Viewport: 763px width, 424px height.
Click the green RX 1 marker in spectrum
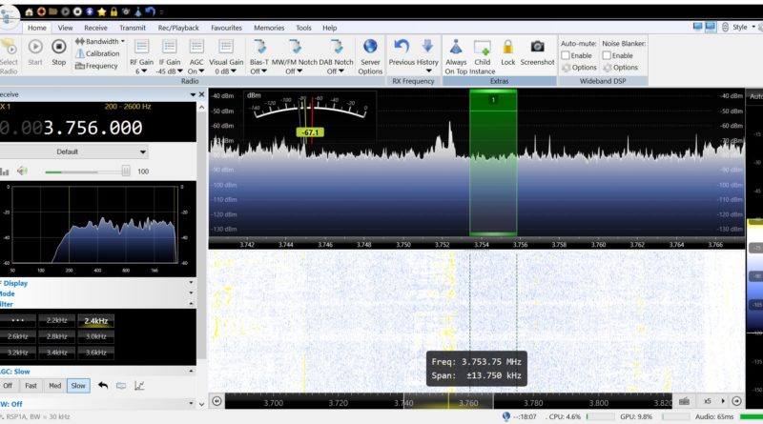click(493, 100)
